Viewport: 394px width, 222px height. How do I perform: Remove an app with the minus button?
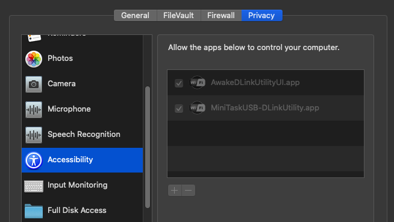pyautogui.click(x=189, y=190)
